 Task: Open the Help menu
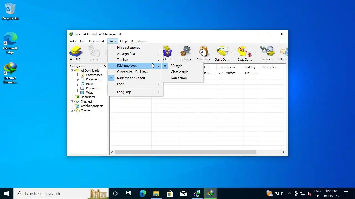[x=123, y=41]
